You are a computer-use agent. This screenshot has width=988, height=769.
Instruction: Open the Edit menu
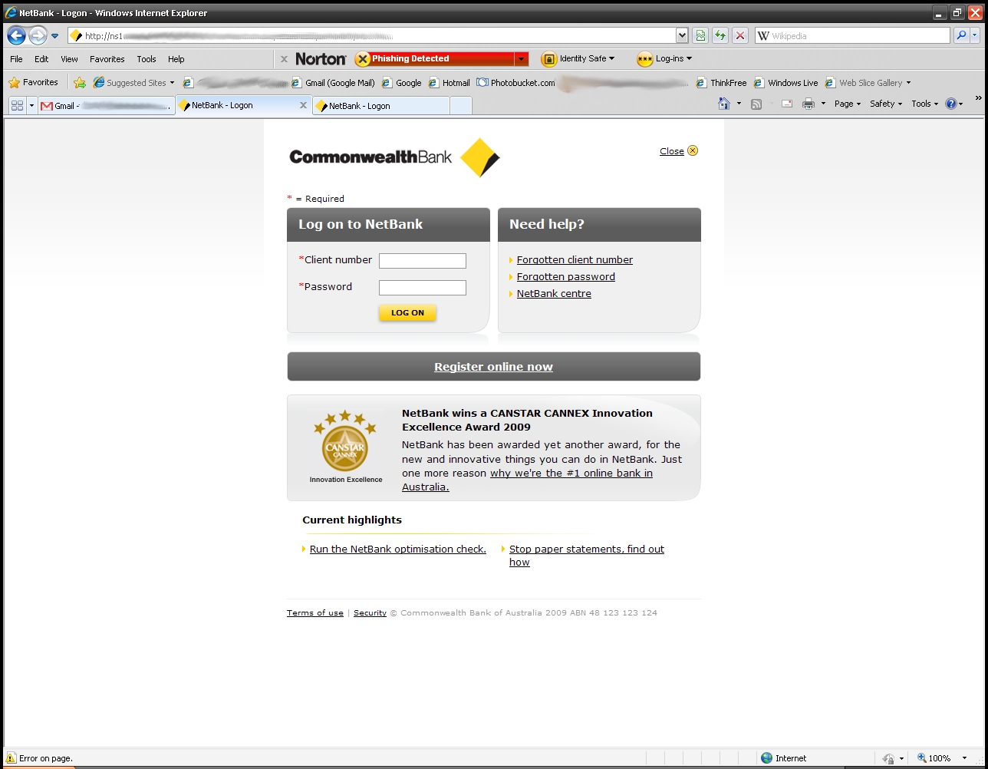41,59
